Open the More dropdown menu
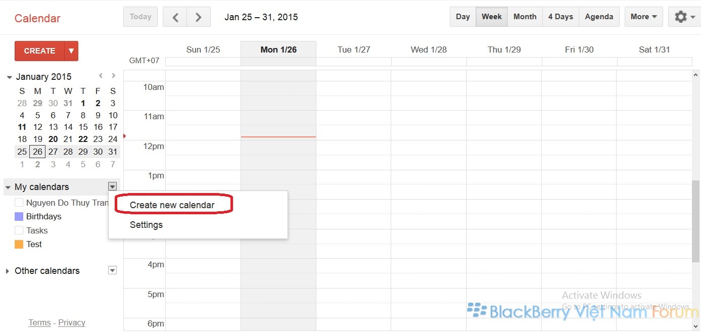The width and height of the screenshot is (701, 332). pyautogui.click(x=643, y=17)
